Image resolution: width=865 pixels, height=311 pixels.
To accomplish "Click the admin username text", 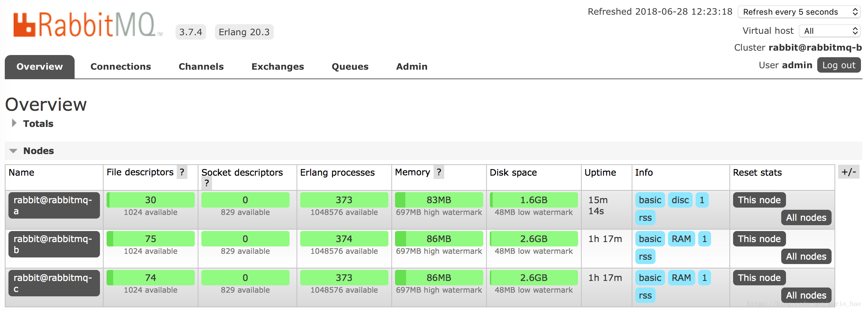I will tap(797, 65).
